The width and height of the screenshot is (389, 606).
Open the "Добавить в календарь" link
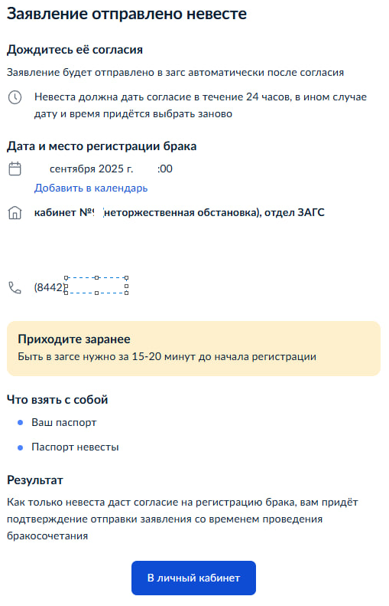[x=91, y=188]
